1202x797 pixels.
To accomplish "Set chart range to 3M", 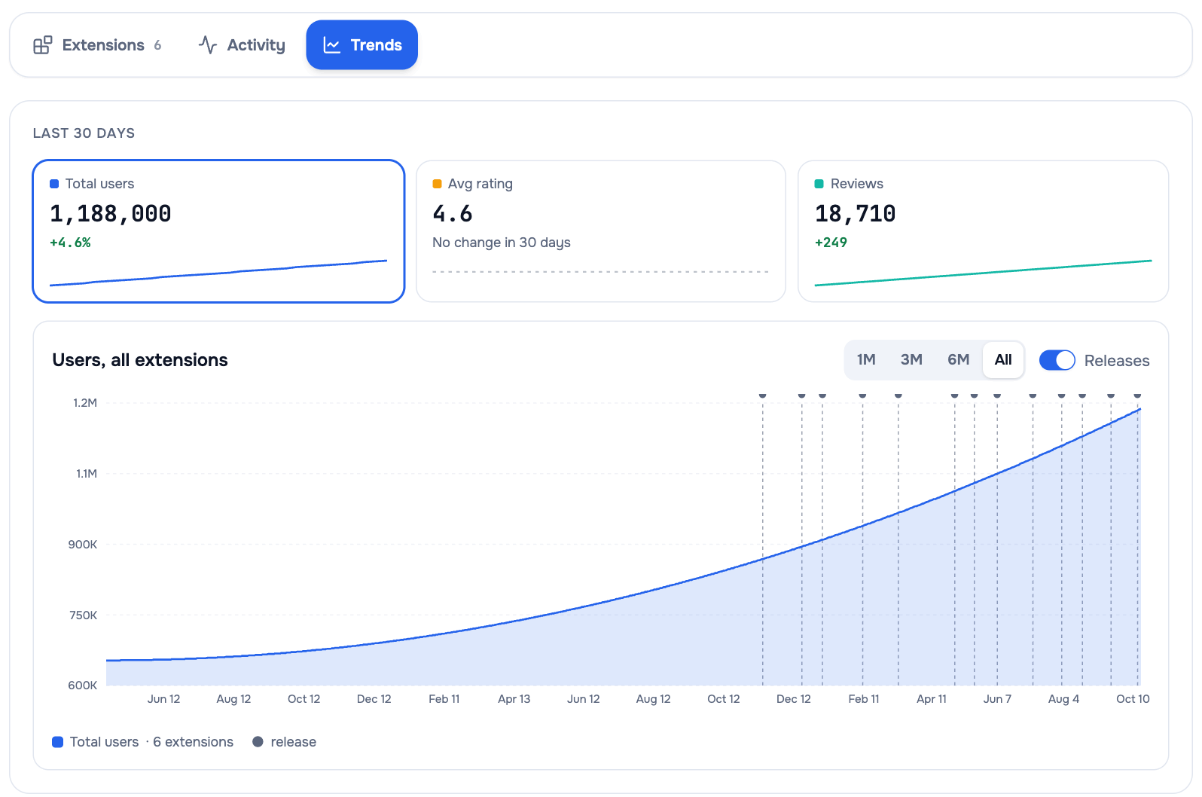I will 911,360.
